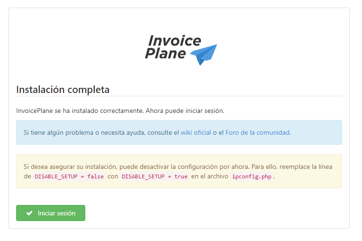
Task: Click text 'Si tiene algún problema'
Action: pyautogui.click(x=58, y=133)
